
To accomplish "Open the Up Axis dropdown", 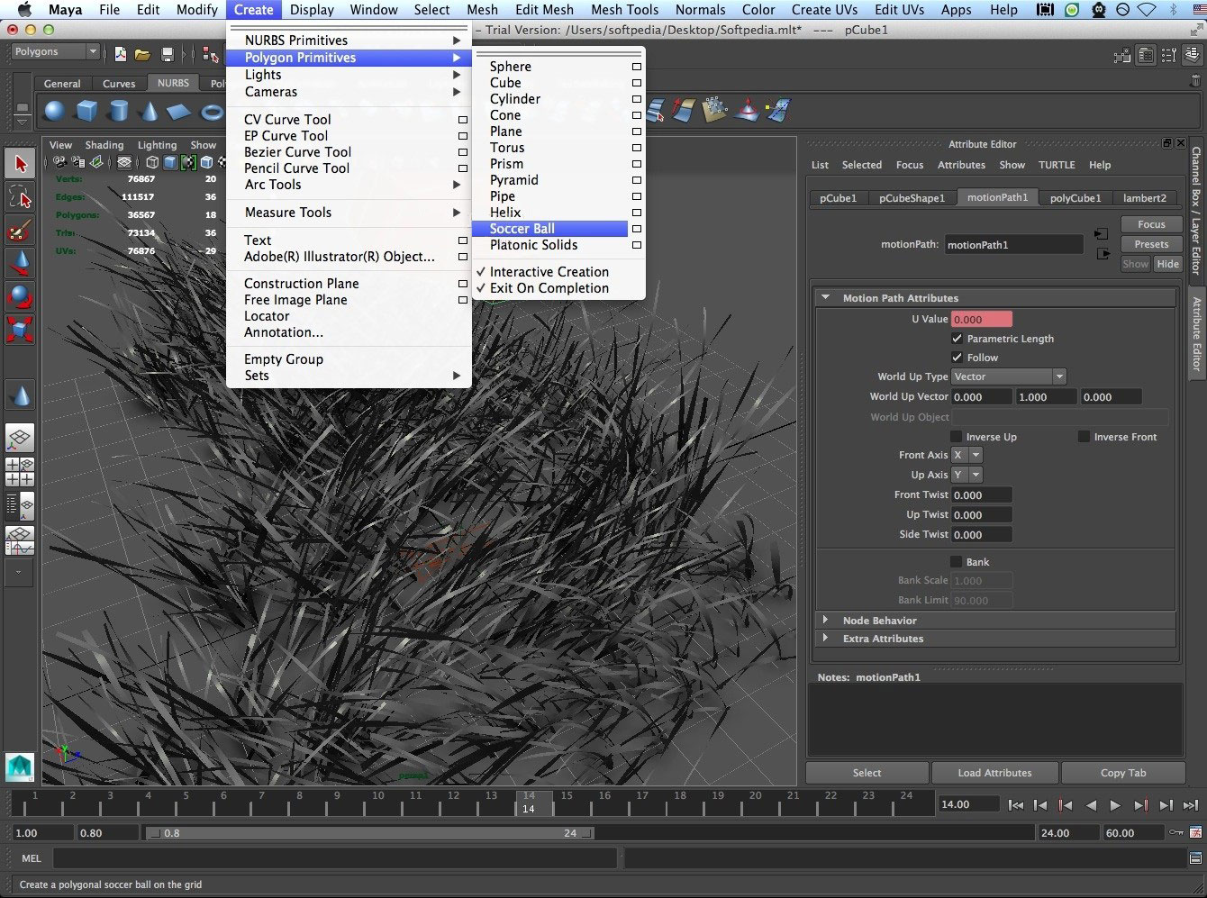I will click(967, 475).
